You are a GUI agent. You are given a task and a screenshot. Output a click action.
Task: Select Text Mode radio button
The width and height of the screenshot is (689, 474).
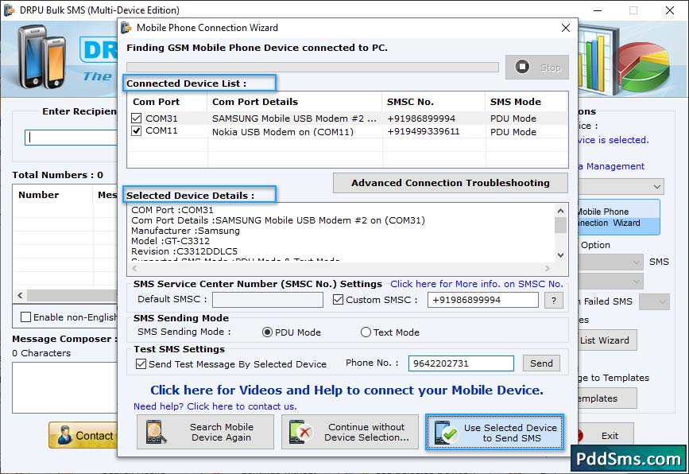(366, 332)
